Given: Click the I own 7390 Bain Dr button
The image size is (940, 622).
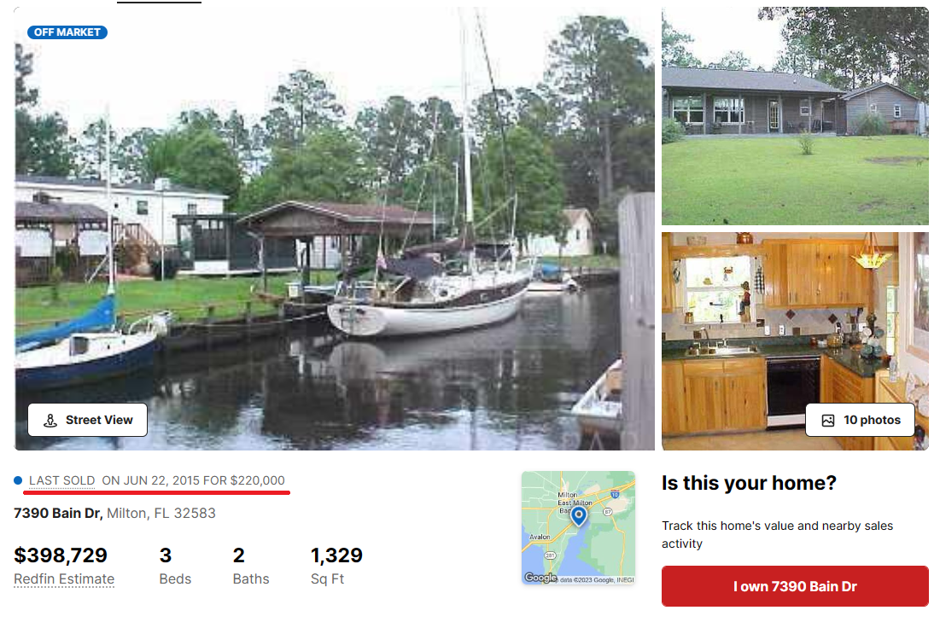Looking at the screenshot, I should (x=795, y=586).
